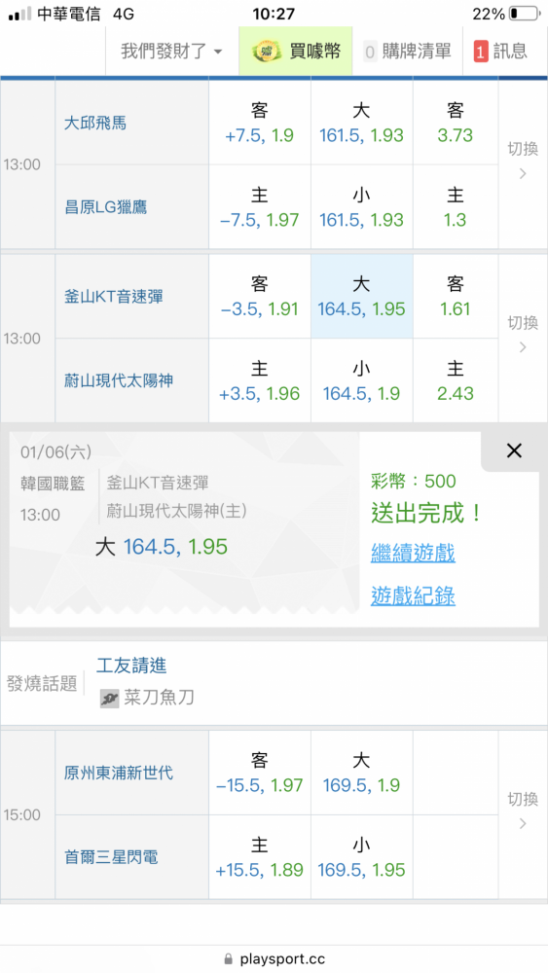Open the 訊息 notifications badge
The width and height of the screenshot is (548, 973).
click(x=500, y=51)
